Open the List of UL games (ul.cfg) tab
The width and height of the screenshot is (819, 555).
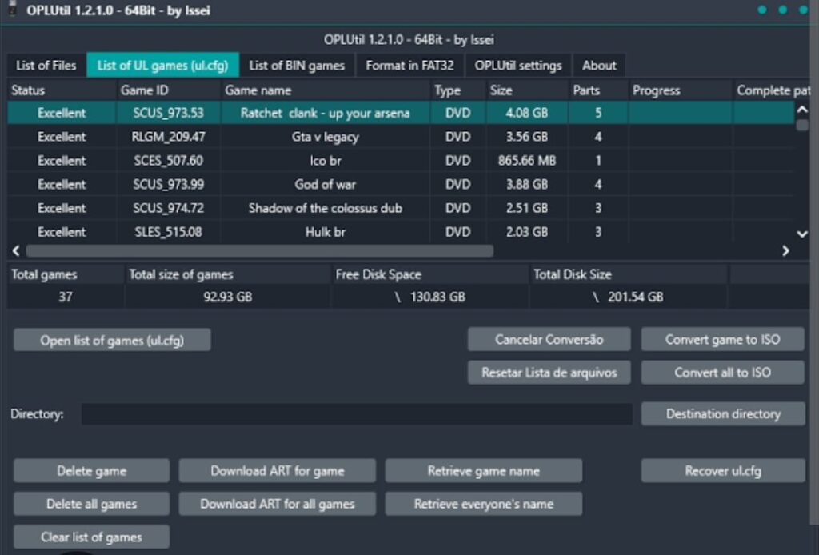click(x=162, y=66)
